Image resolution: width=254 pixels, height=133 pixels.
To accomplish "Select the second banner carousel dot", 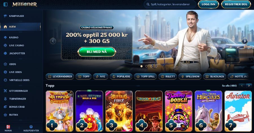I will pyautogui.click(x=146, y=66).
